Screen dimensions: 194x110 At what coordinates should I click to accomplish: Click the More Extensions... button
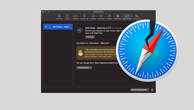coord(140,90)
